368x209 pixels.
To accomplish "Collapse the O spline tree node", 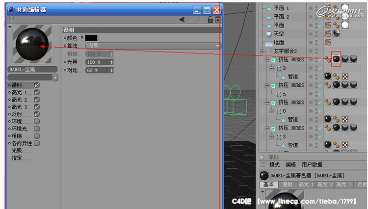I will pyautogui.click(x=272, y=111).
